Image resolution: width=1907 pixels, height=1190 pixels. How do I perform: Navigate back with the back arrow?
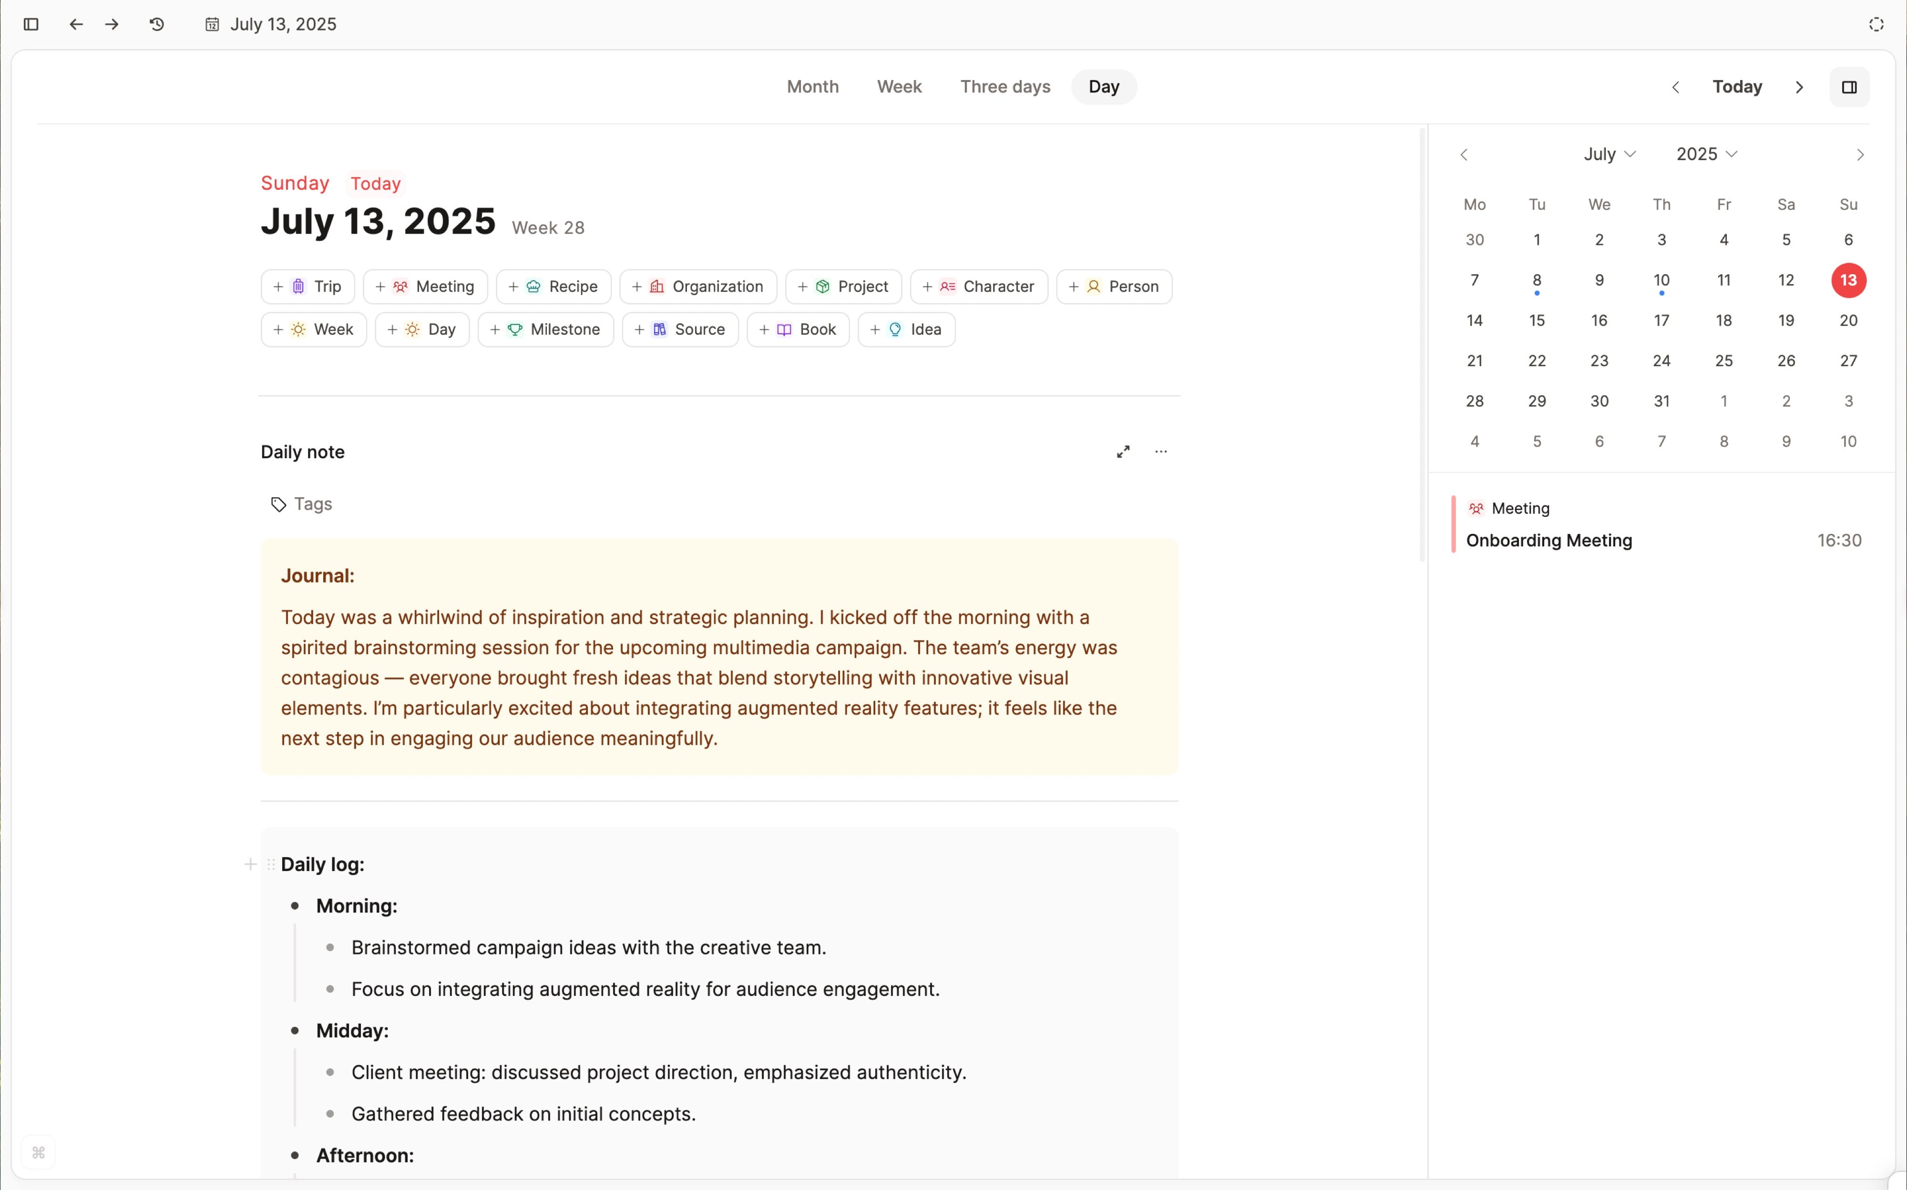click(75, 24)
